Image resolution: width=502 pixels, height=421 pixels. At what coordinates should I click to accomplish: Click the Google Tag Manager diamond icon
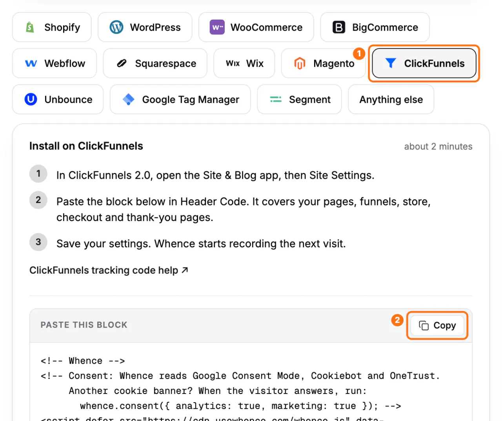tap(129, 99)
